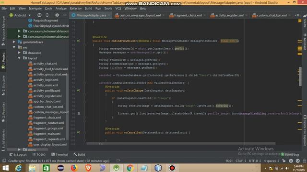The image size is (307, 172).
Task: Collapse the res folder
Action: point(14,47)
